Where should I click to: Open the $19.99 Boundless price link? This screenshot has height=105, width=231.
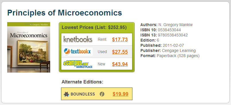[120, 94]
